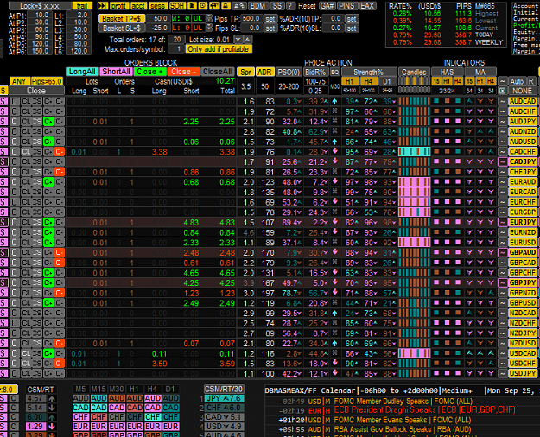Toggle the Basket TP=$ button
540x437 pixels.
(122, 19)
